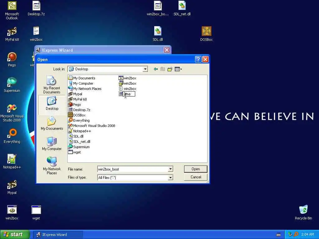Select Microsoft Visual Studio 2008 in the file list
This screenshot has height=239, width=319.
click(92, 126)
